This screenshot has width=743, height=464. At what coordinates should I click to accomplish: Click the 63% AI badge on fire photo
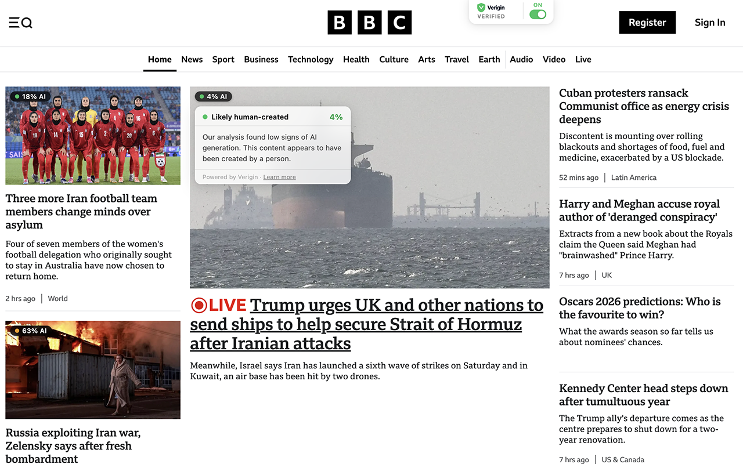31,331
